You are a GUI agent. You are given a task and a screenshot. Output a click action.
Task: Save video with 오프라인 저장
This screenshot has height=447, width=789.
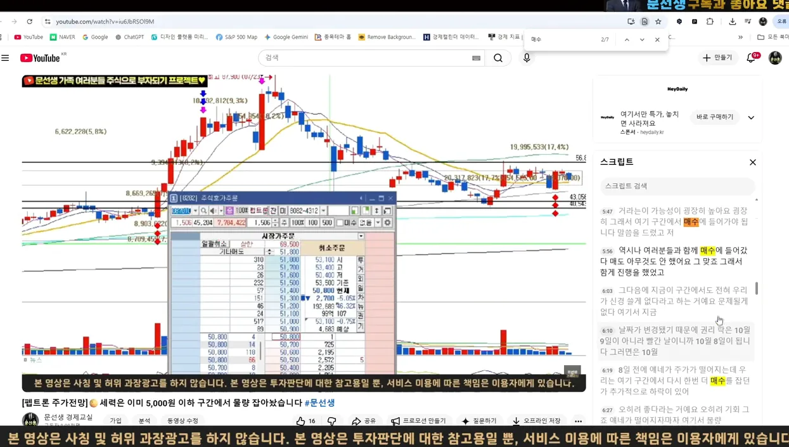[x=537, y=421]
